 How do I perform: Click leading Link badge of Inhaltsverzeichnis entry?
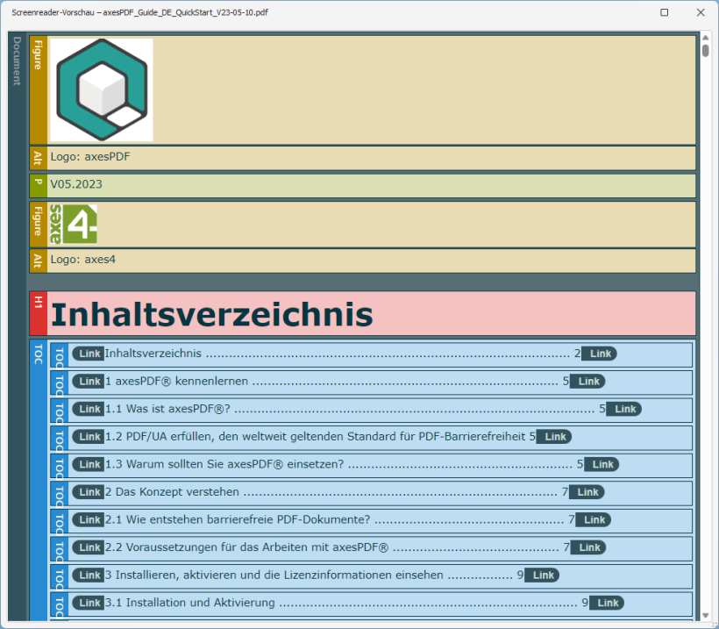(89, 354)
